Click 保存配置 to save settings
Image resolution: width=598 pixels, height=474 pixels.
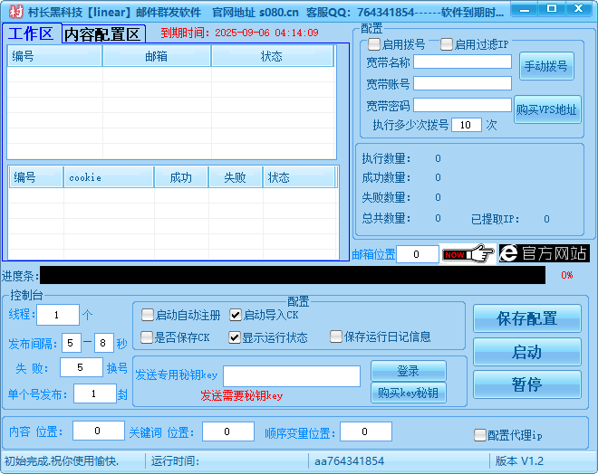pyautogui.click(x=526, y=318)
